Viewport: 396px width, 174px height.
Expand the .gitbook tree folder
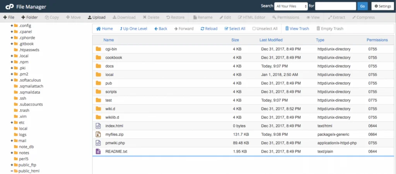click(12, 44)
